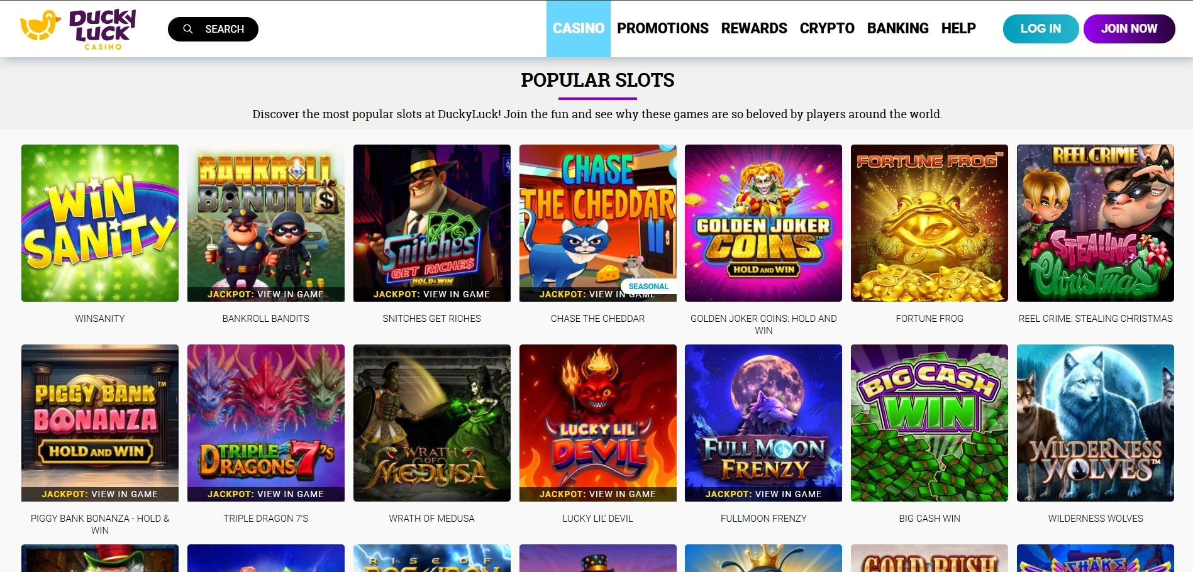Open the Help menu item
Viewport: 1193px width, 572px height.
pyautogui.click(x=958, y=28)
